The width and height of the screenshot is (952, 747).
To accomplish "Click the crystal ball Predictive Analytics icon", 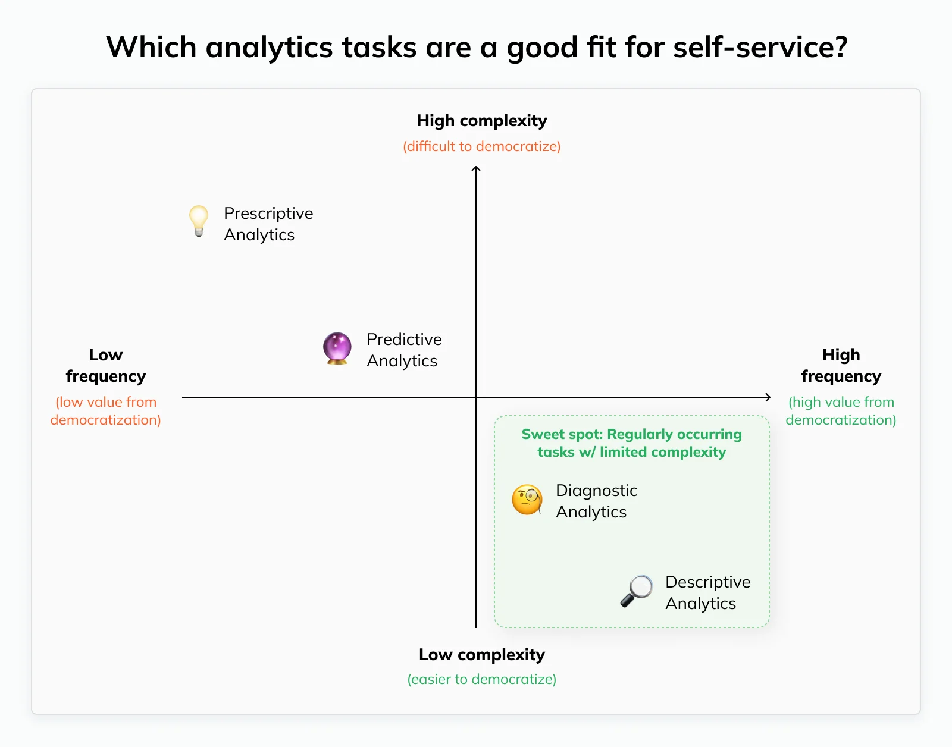I will pos(337,349).
